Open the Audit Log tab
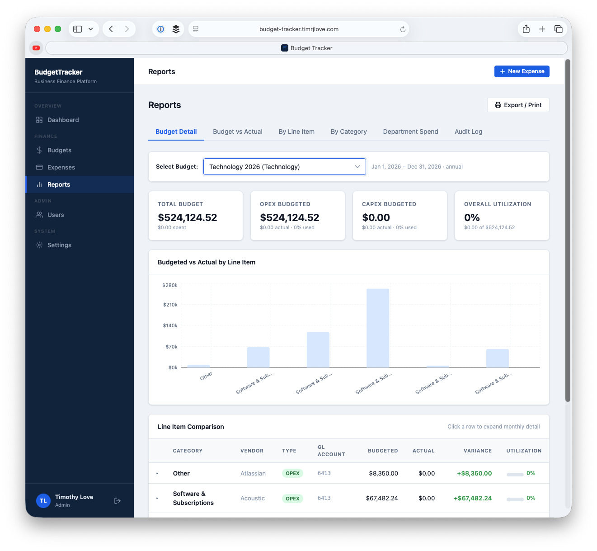 pyautogui.click(x=468, y=132)
